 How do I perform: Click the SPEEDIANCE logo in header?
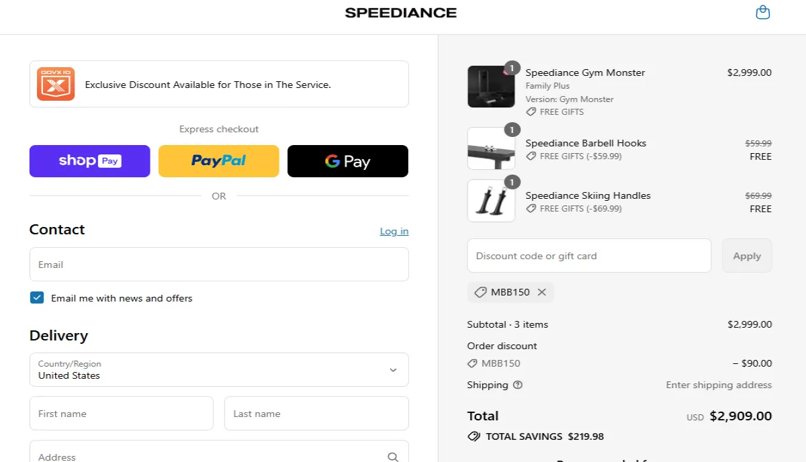click(x=401, y=13)
